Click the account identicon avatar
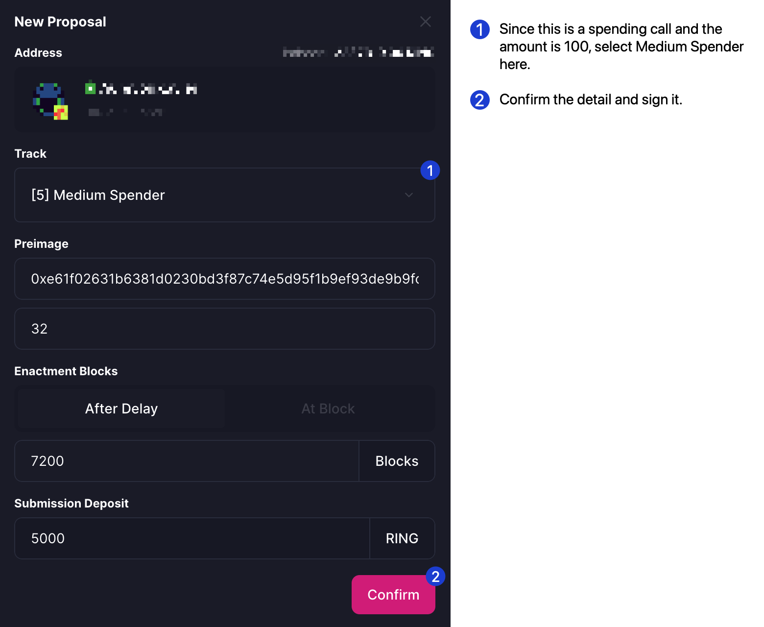This screenshot has height=627, width=764. pos(50,101)
